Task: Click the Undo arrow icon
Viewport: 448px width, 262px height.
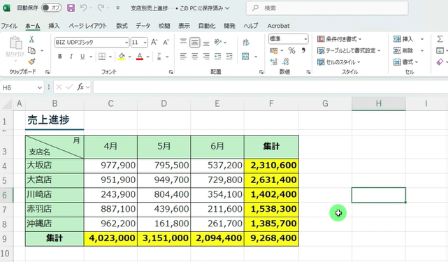Action: click(83, 8)
